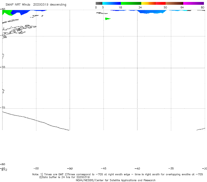Click the color bar label 5
This screenshot has height=182, width=207.
click(103, 8)
